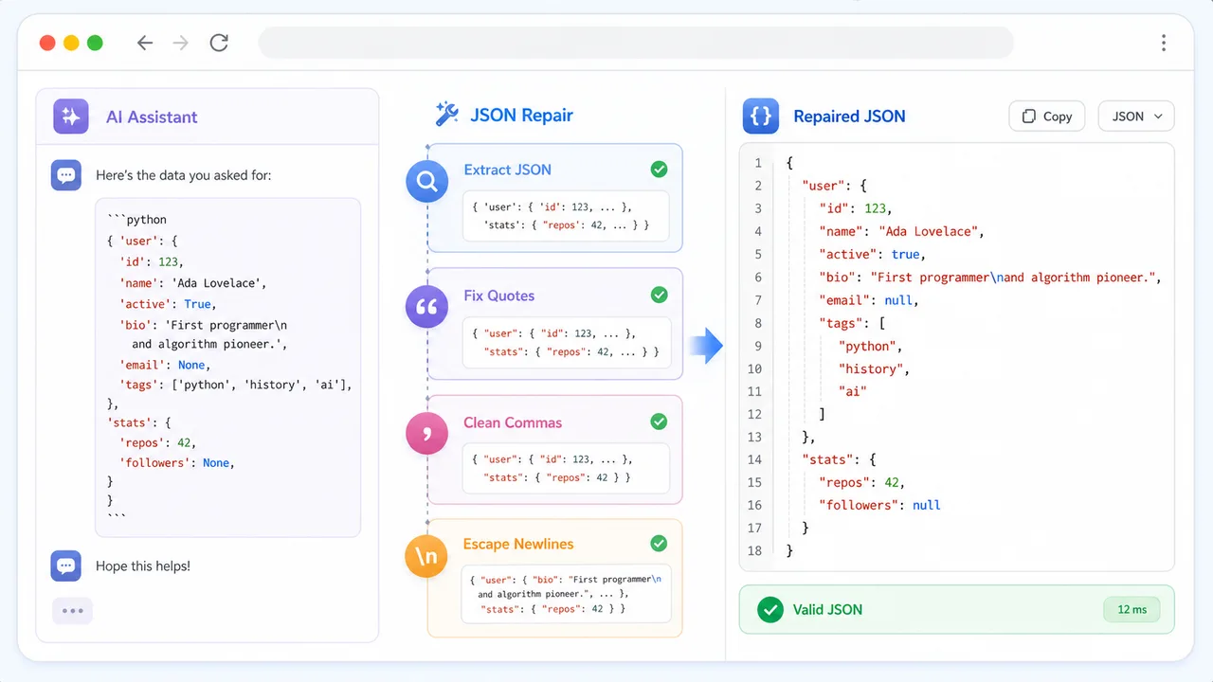
Task: Open the JSON format dropdown
Action: 1136,117
